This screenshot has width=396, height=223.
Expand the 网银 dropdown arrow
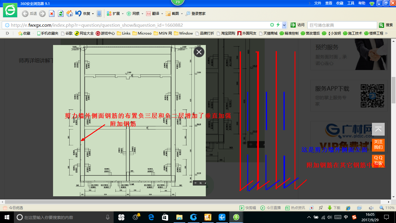tap(142, 14)
